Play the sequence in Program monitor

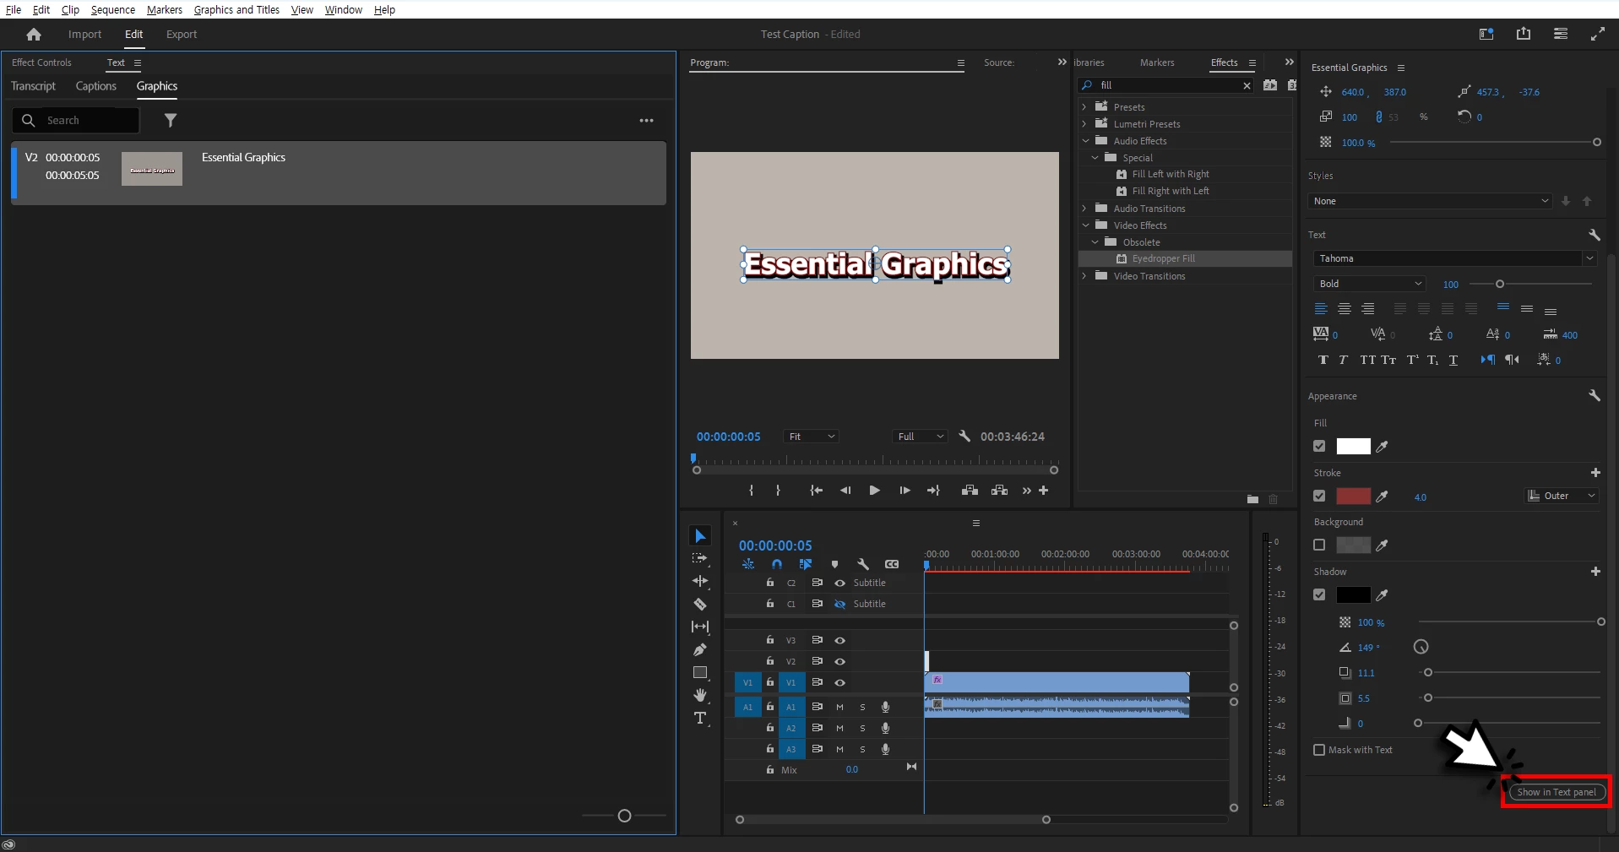(874, 491)
